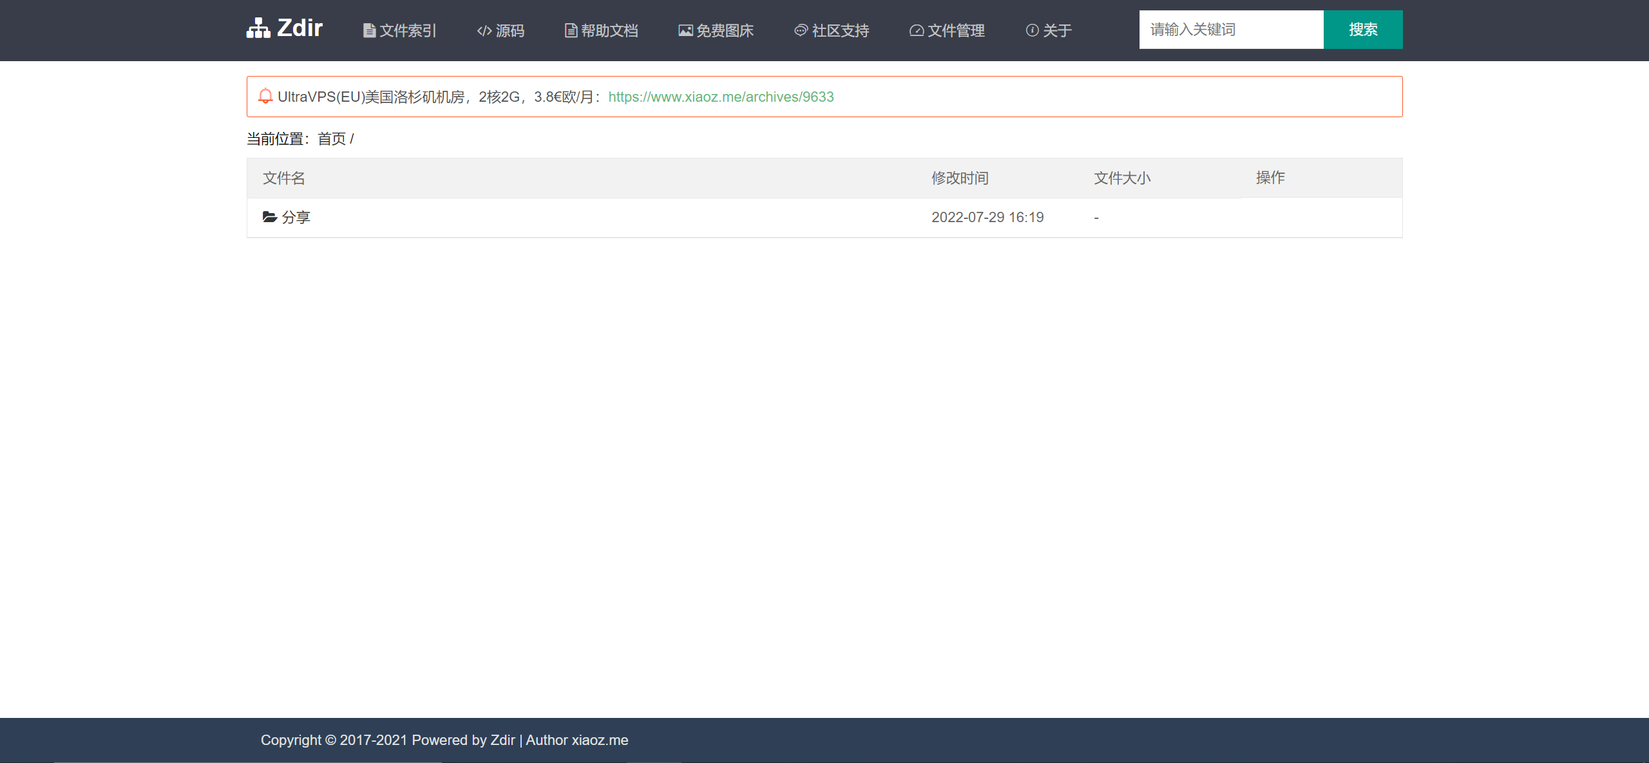Go to the 社区支持 navigation item
This screenshot has height=763, width=1649.
click(840, 31)
